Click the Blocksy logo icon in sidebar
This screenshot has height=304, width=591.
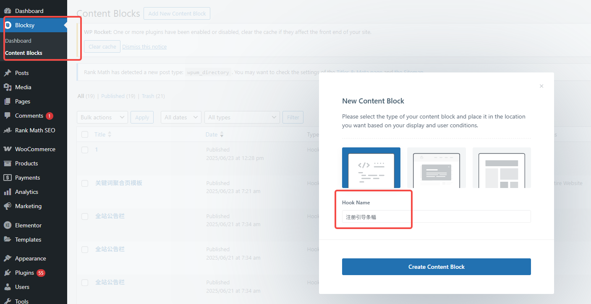pyautogui.click(x=8, y=25)
